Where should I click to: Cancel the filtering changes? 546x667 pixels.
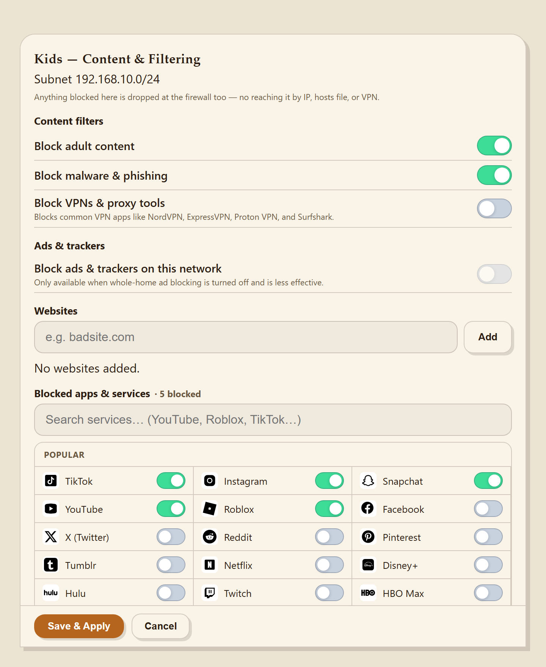[x=161, y=626]
